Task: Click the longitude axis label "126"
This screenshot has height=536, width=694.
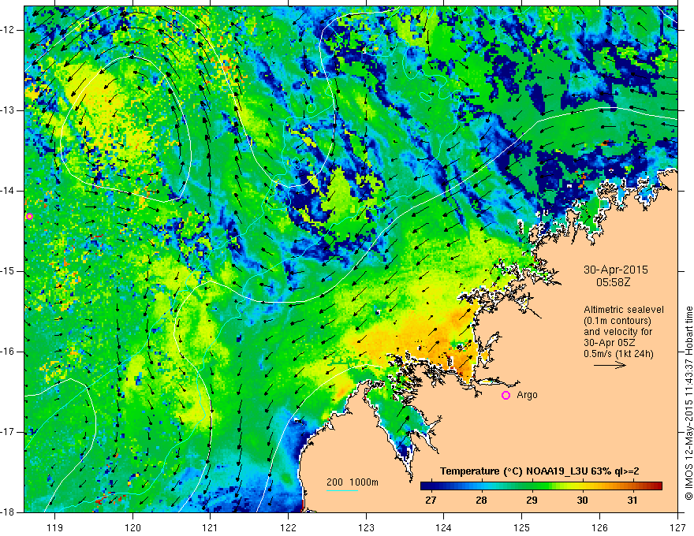Action: [599, 527]
